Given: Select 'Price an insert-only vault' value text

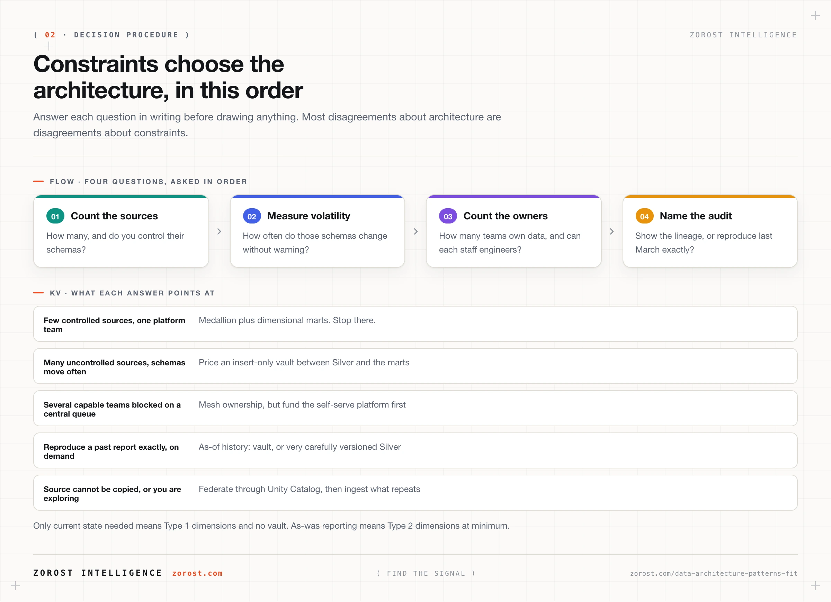Looking at the screenshot, I should pos(304,362).
